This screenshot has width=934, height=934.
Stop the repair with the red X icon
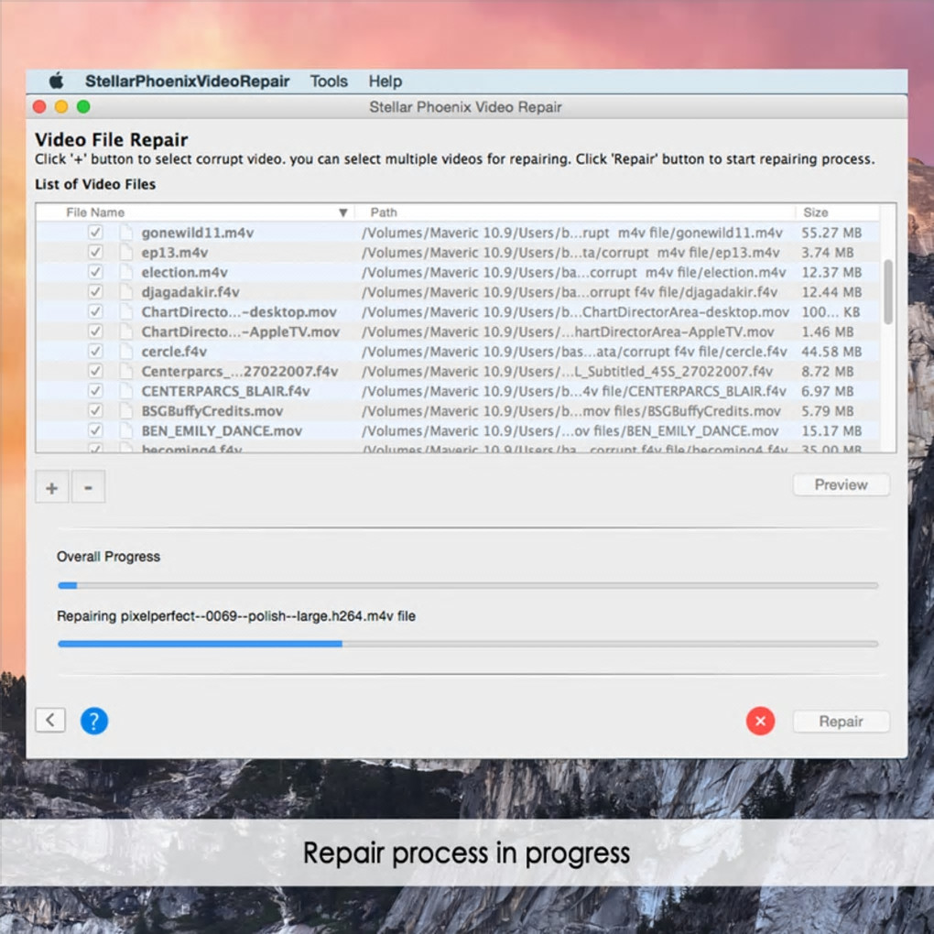tap(760, 722)
